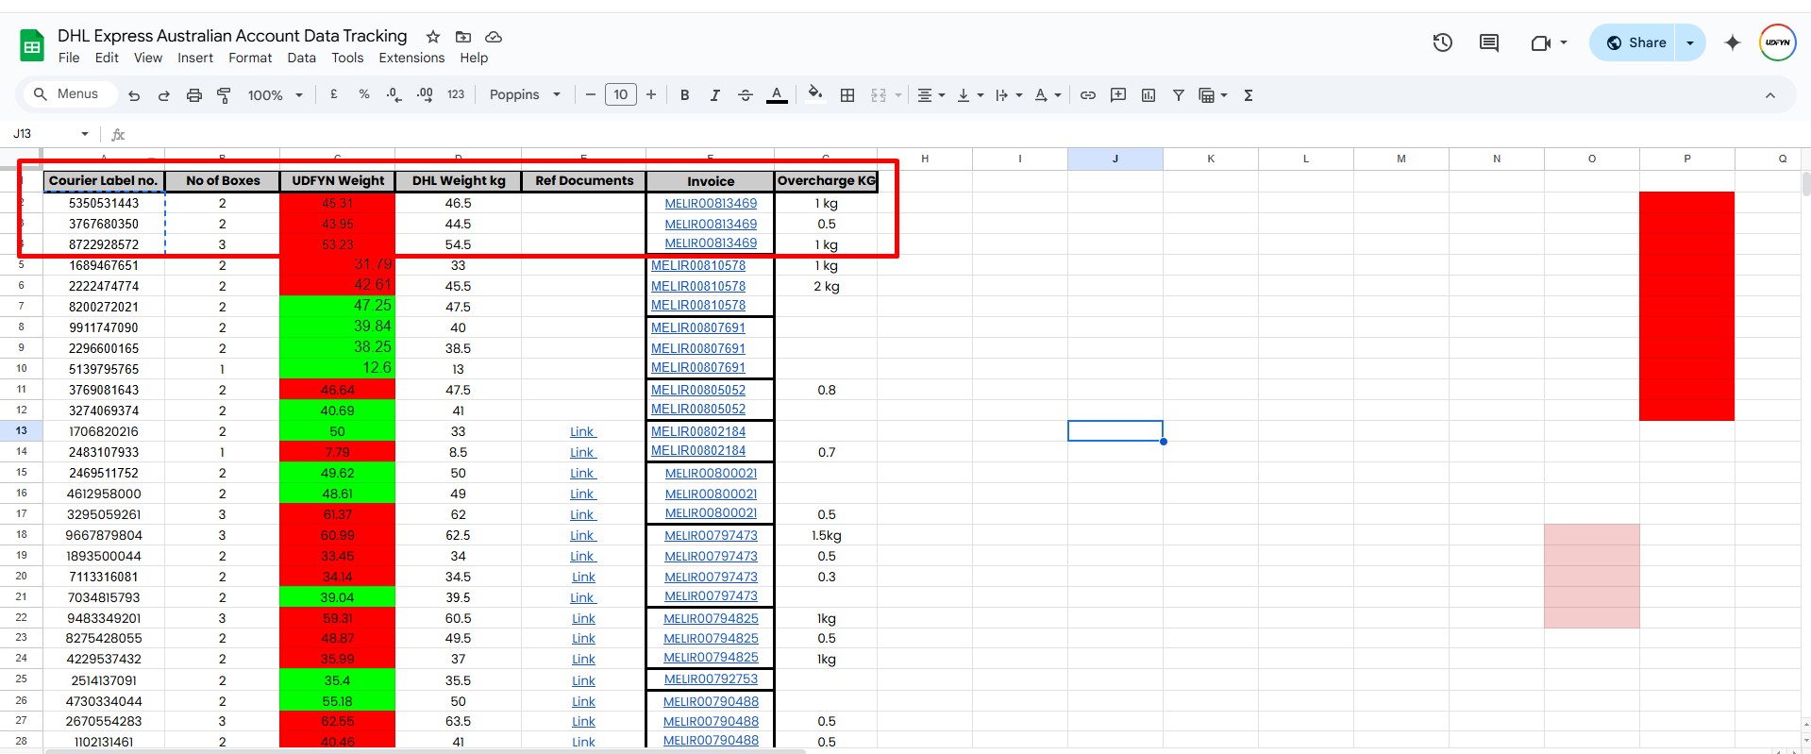Click the font size field
Image resolution: width=1811 pixels, height=754 pixels.
pos(621,94)
